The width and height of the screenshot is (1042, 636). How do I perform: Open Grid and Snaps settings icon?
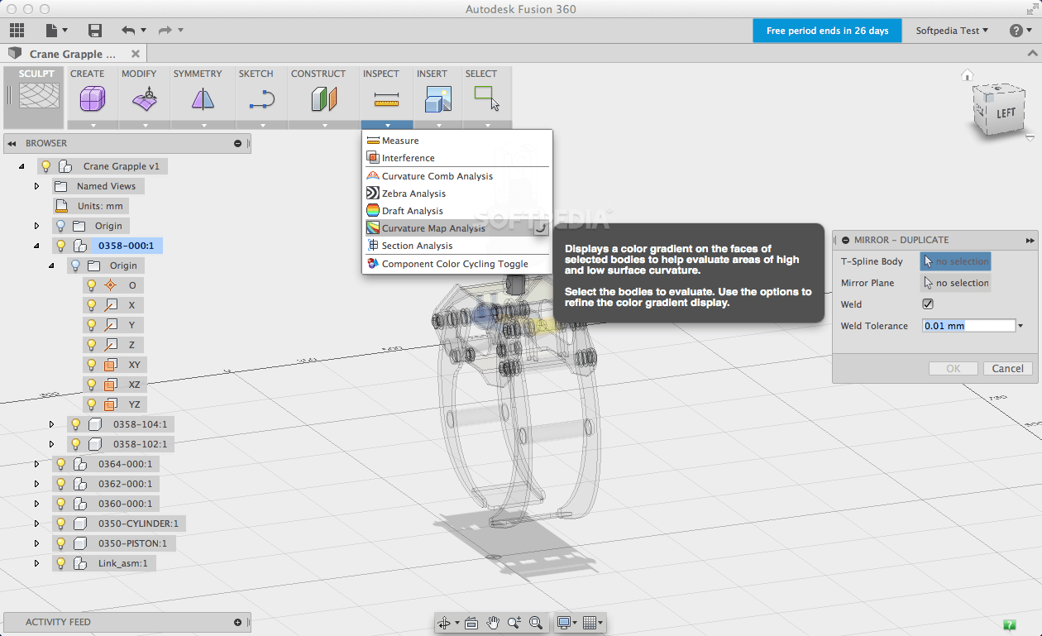(590, 623)
